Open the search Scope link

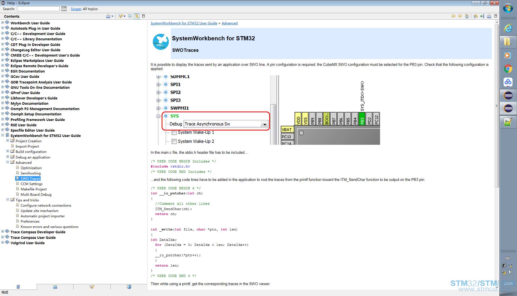(76, 9)
